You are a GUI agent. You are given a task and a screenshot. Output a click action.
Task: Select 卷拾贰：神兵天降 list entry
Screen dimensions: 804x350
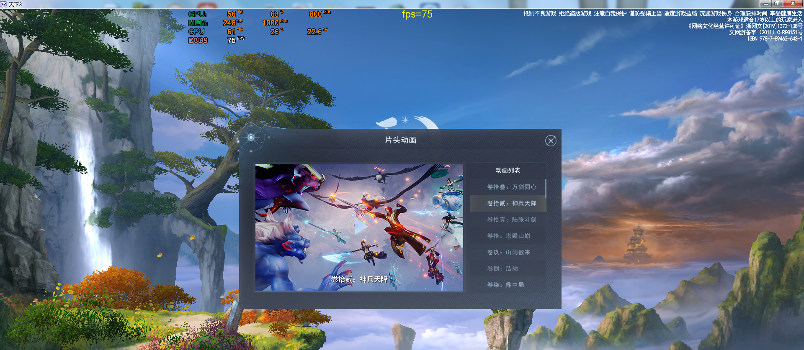508,203
